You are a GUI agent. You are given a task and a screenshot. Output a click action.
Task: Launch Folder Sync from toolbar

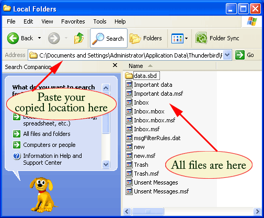click(217, 38)
